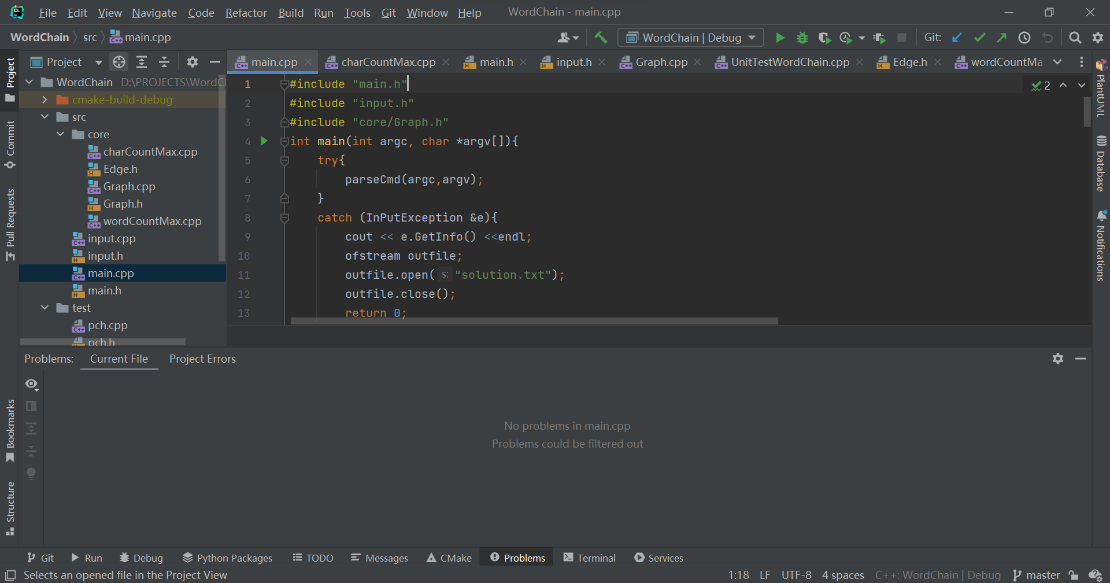Click editor vertical scrollbar thumb

(x=1087, y=112)
